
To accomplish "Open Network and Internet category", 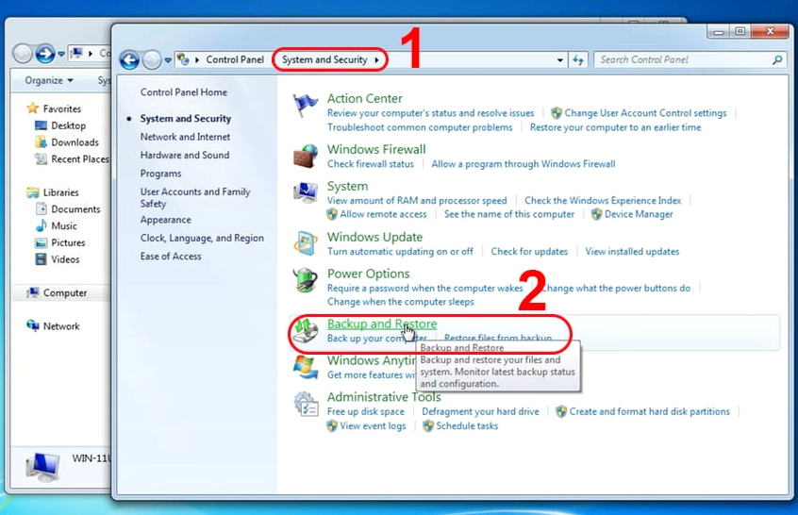I will pos(185,137).
